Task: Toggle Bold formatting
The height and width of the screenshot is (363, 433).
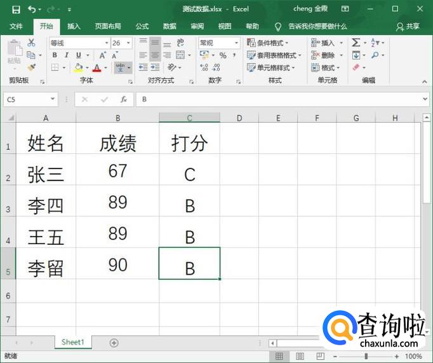Action: [55, 55]
